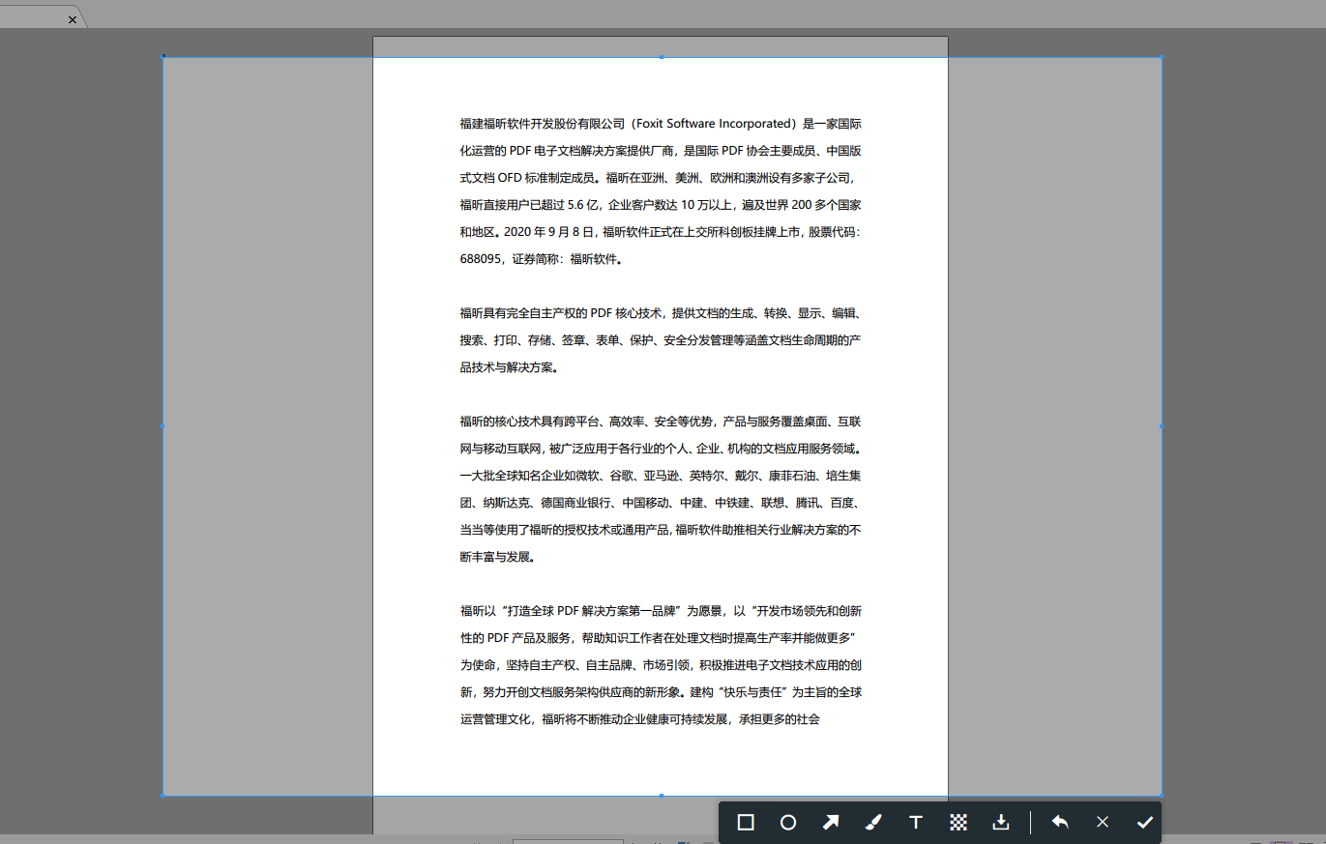Click the bottom-left corner handle
The height and width of the screenshot is (844, 1326).
162,796
